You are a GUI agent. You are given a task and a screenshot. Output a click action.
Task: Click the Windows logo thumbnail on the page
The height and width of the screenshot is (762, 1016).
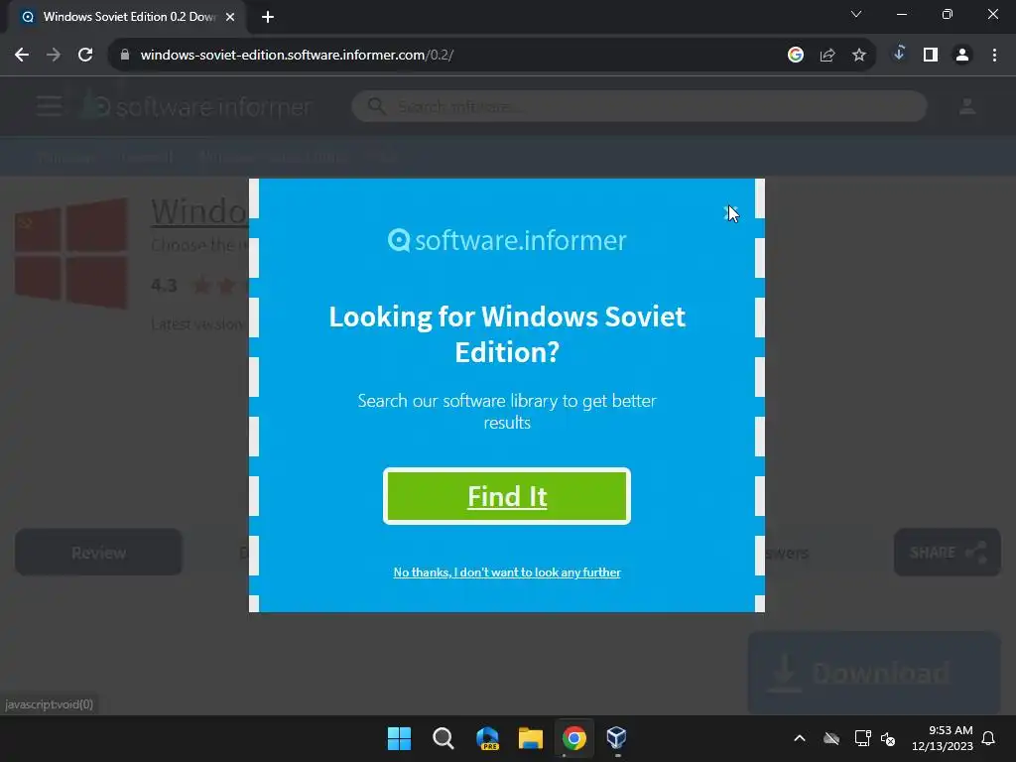(71, 253)
